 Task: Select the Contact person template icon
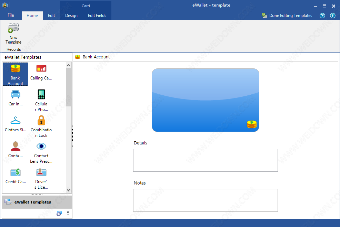[16, 146]
